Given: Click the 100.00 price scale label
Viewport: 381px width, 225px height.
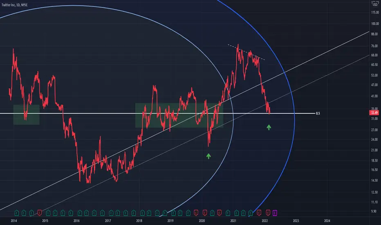Looking at the screenshot, I should 375,24.
